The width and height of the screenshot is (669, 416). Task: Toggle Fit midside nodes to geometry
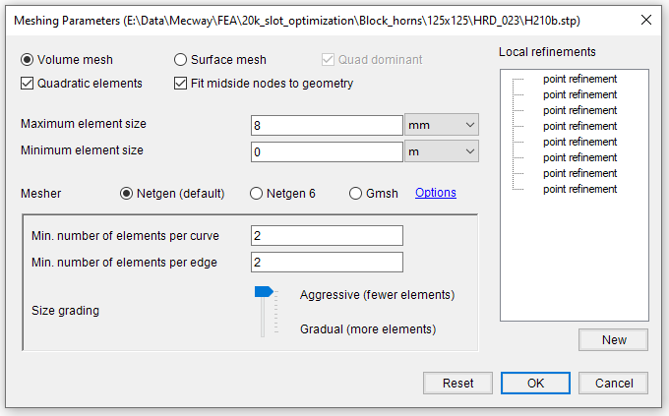(180, 84)
